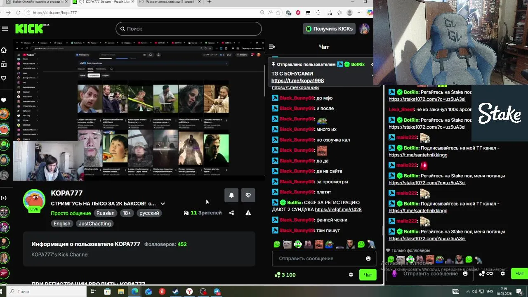Image resolution: width=528 pixels, height=297 pixels.
Task: Open browser '...' settings menu
Action: pyautogui.click(x=360, y=13)
